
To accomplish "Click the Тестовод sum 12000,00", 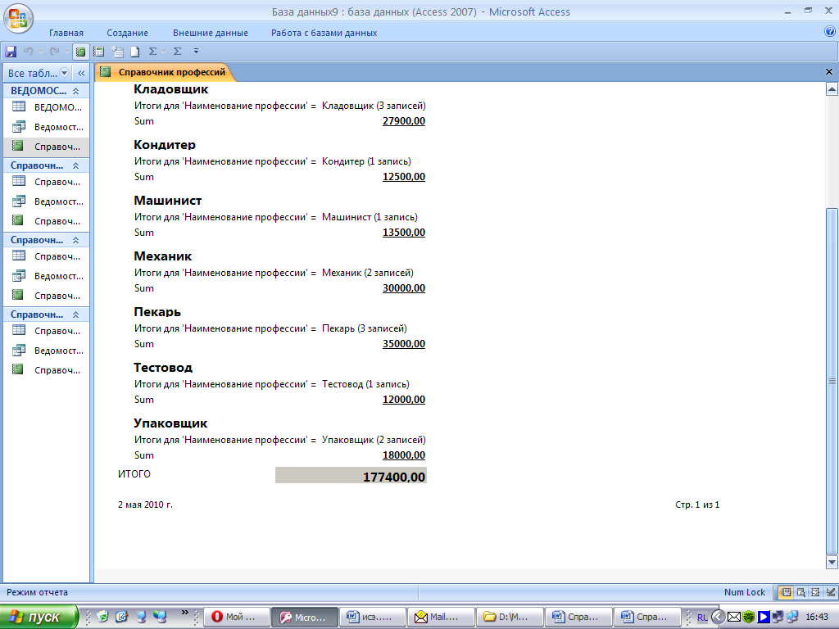I will click(x=404, y=399).
